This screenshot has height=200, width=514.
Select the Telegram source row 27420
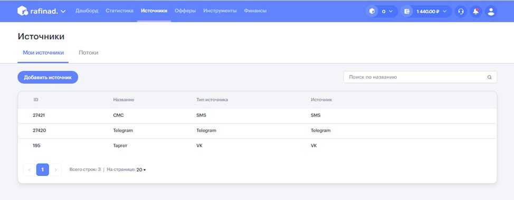point(258,131)
